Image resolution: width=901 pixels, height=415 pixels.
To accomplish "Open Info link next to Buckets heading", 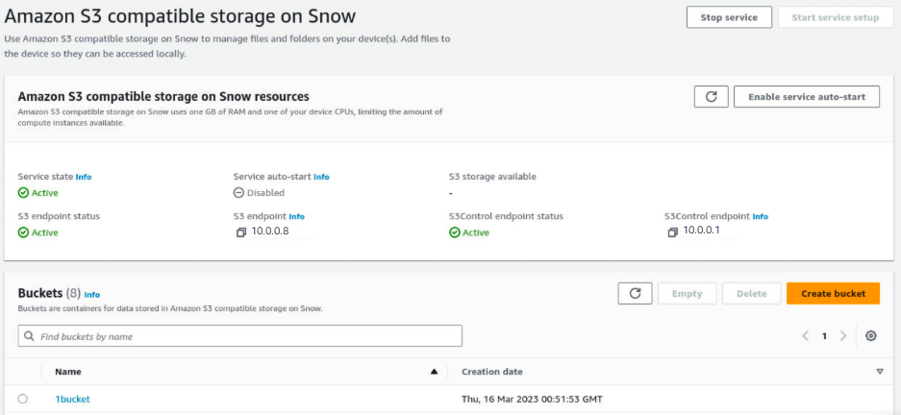I will click(91, 295).
